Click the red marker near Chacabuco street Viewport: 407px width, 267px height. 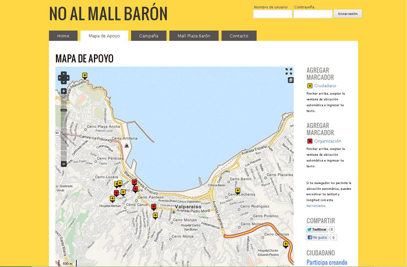(x=154, y=207)
